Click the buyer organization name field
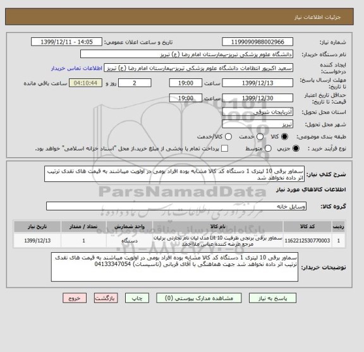Viewport: 364px width, 352px height. click(186, 54)
